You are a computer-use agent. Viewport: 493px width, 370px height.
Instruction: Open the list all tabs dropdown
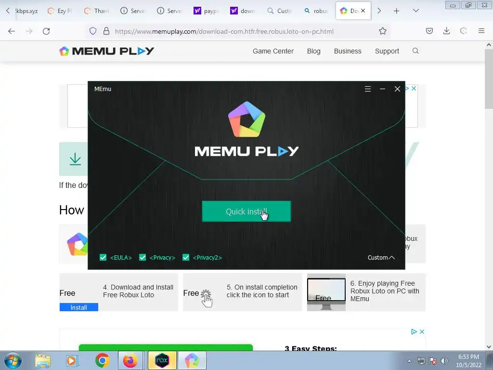(415, 11)
